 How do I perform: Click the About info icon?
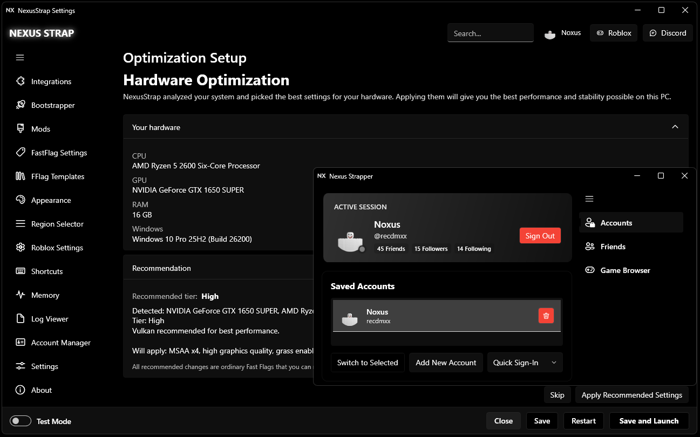coord(21,390)
